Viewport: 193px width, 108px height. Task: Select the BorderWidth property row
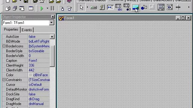(26, 56)
